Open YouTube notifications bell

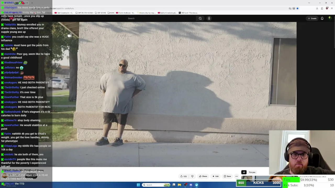(x=322, y=18)
